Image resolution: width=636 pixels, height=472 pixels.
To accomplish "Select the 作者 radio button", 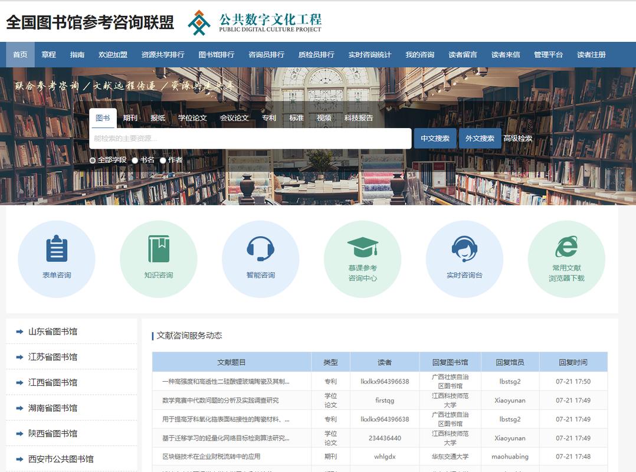I will [163, 160].
